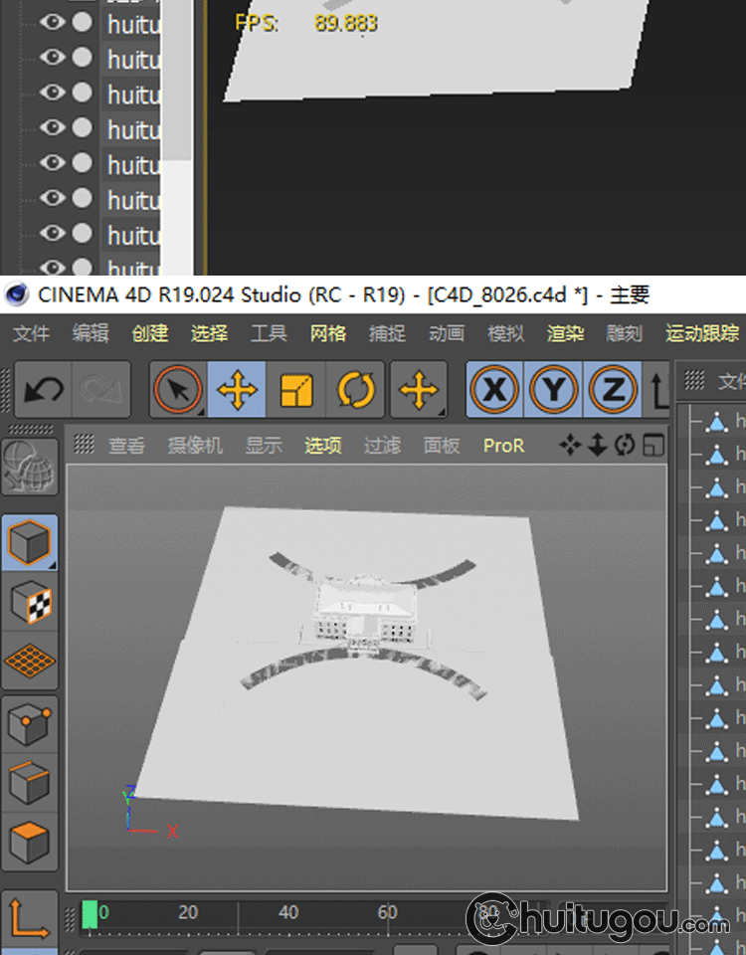Select the Scale tool
The width and height of the screenshot is (746, 955).
click(x=296, y=389)
